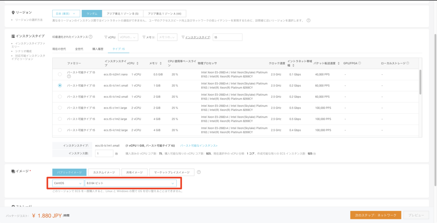Click the イメージ section icon
Viewport: 437px width, 223px height.
13,171
